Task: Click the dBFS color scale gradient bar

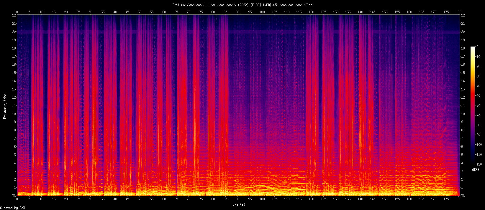Action: pyautogui.click(x=473, y=105)
